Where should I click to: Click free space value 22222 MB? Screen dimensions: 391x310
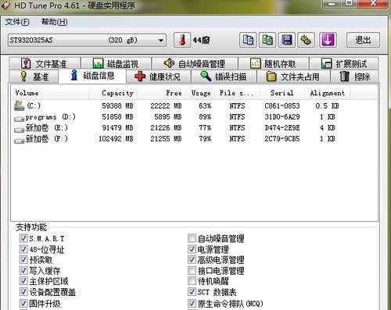[x=166, y=106]
